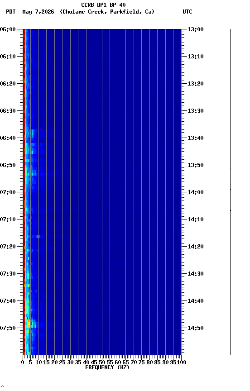Click the seismogram trace line right of the plot
250x391 pixels.
coord(230,191)
